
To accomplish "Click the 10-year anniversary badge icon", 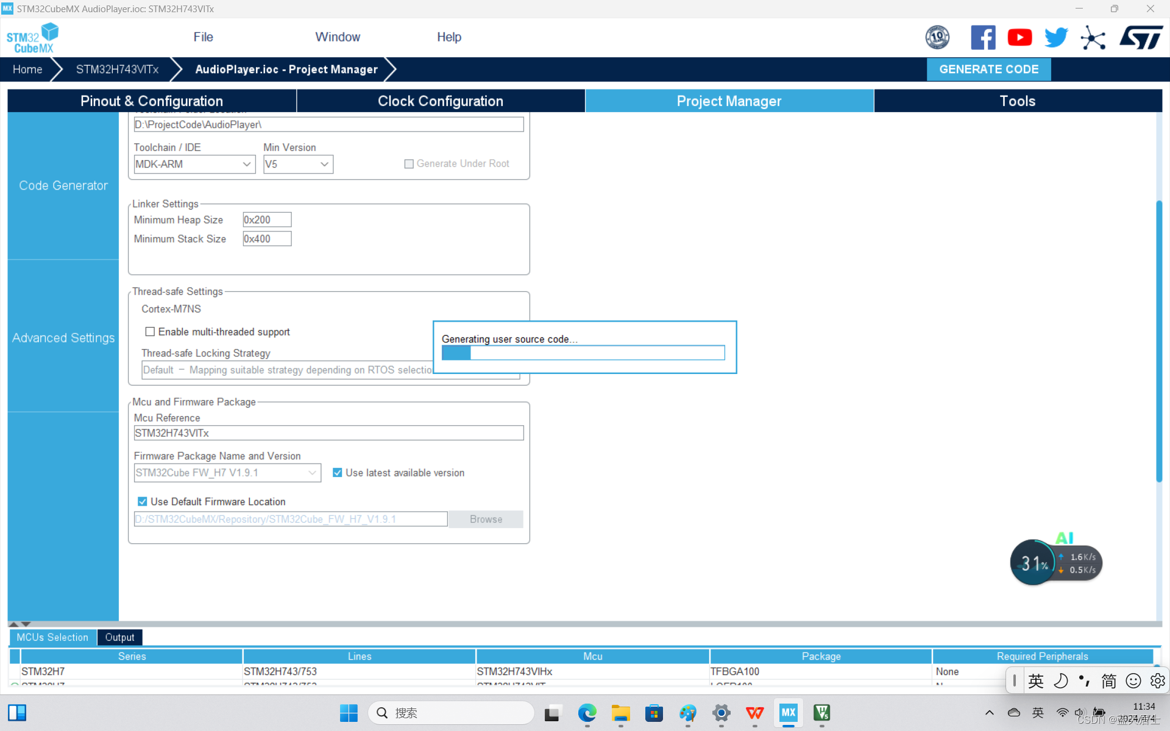I will (x=937, y=38).
